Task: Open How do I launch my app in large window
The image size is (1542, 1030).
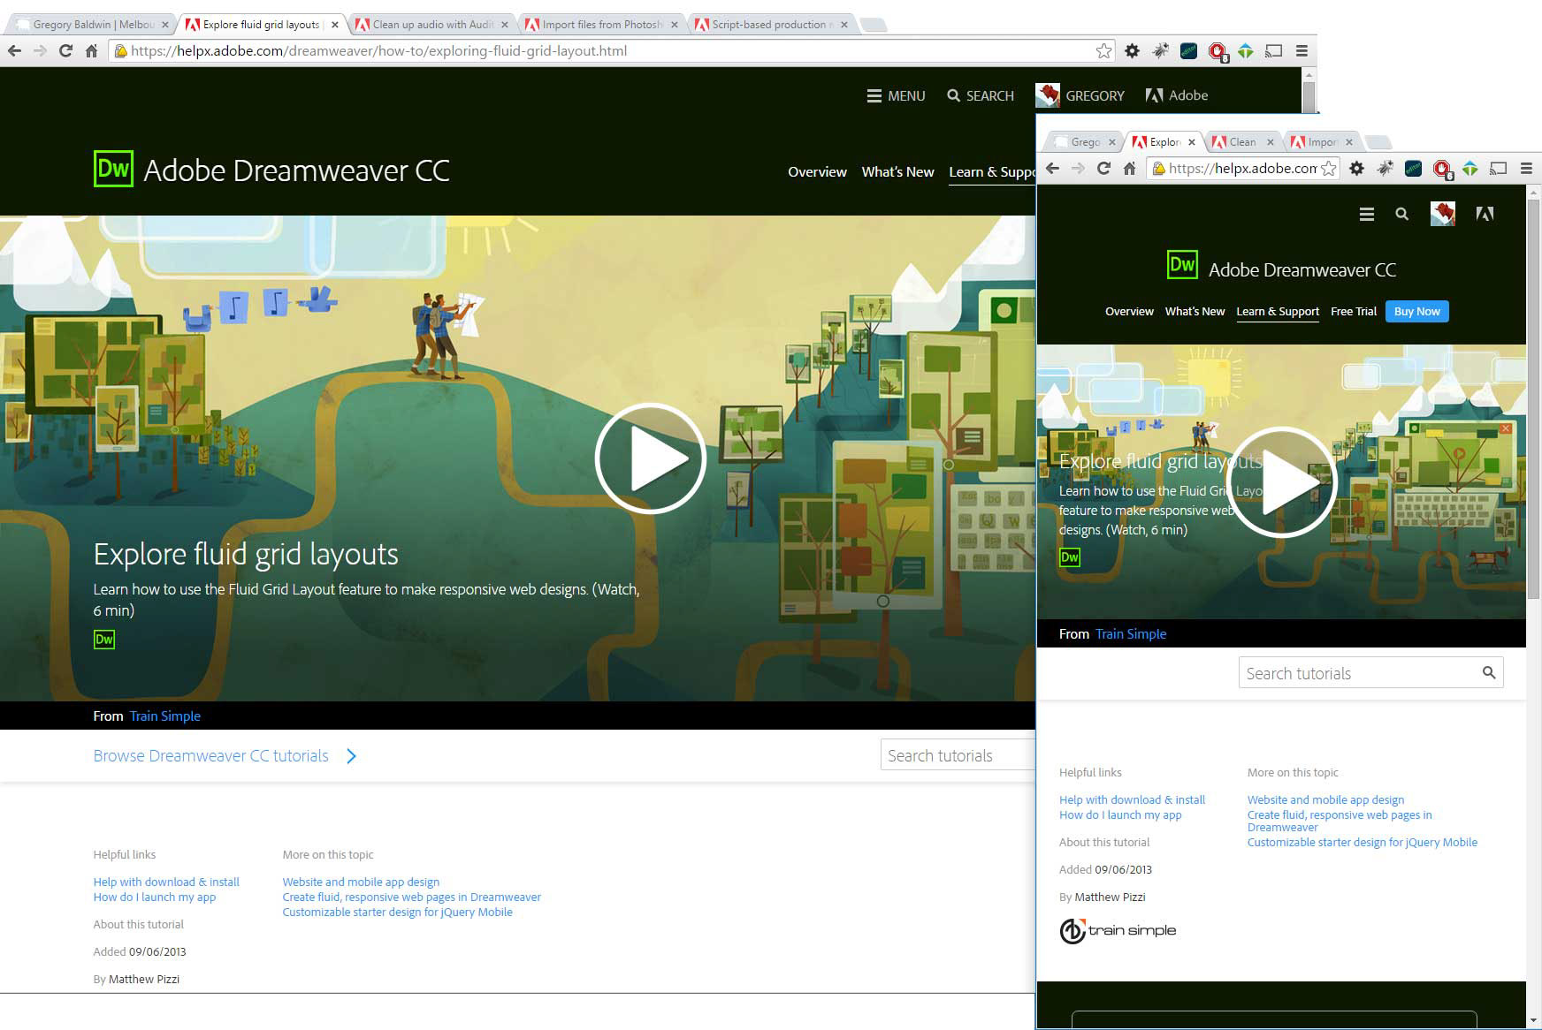Action: 155,897
